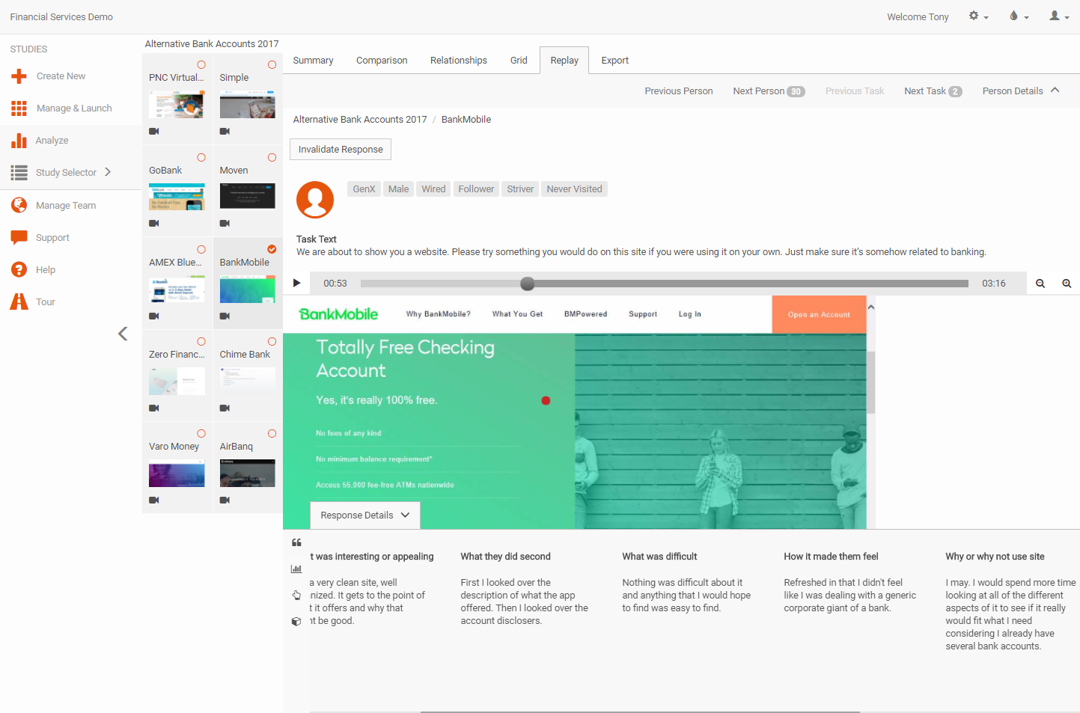Click the video camera icon under BankMobile
The image size is (1080, 713).
pyautogui.click(x=225, y=316)
